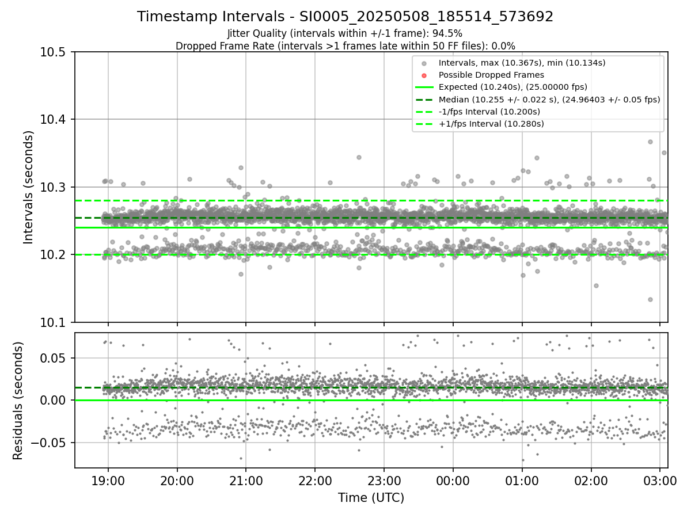691x518 pixels.
Task: Click legend entry 'Intervals, max (10.367s), min (10.134s)'
Action: (522, 62)
